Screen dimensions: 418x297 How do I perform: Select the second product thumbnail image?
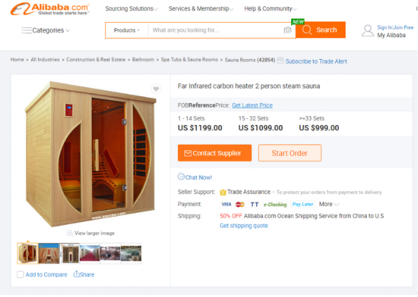click(49, 253)
